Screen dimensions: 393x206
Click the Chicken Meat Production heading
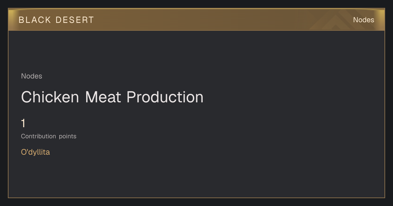coord(112,97)
